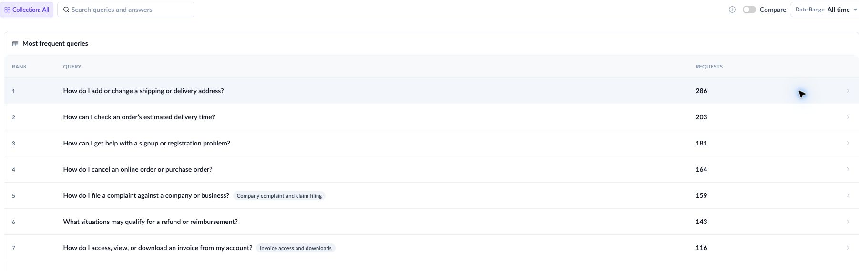Click the 181 requests value
The image size is (859, 271).
[x=701, y=143]
